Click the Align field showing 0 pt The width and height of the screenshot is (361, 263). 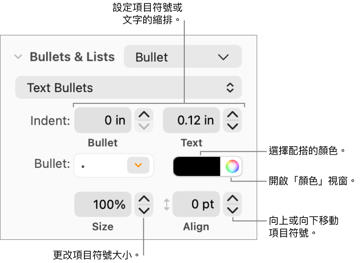click(x=196, y=204)
